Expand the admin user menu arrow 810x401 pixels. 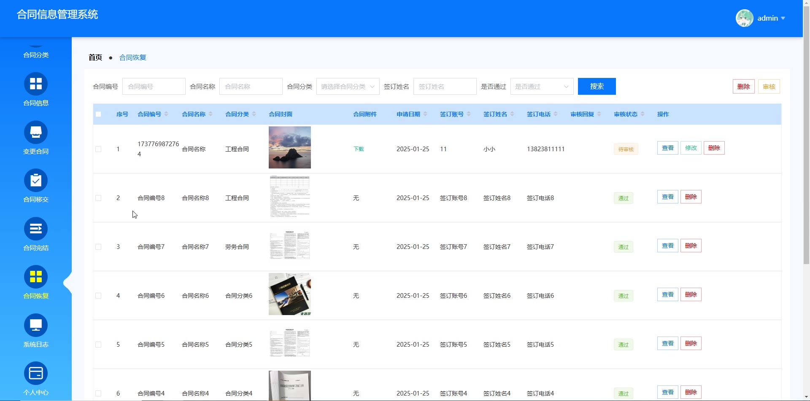(783, 18)
